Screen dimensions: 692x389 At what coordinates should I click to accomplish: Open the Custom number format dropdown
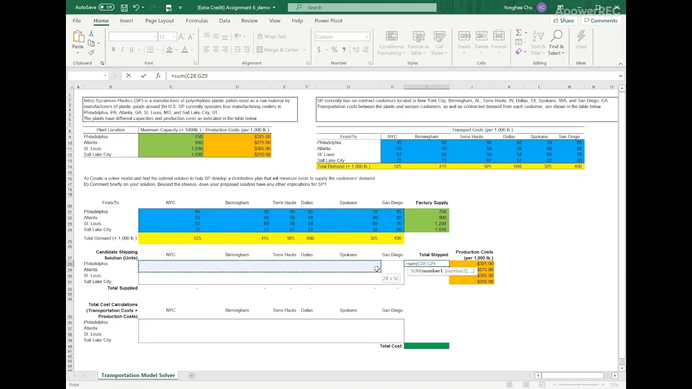[367, 37]
